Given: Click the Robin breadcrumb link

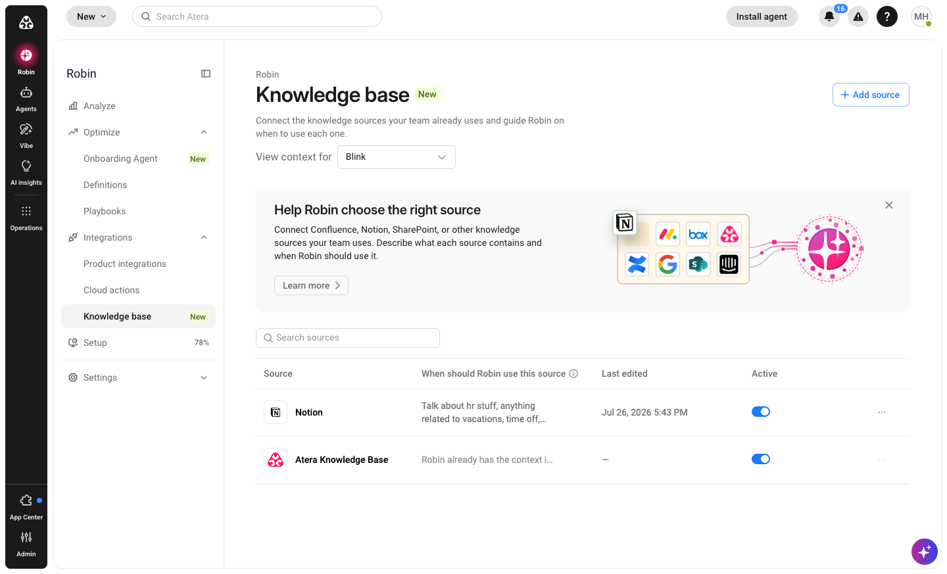Looking at the screenshot, I should coord(267,74).
